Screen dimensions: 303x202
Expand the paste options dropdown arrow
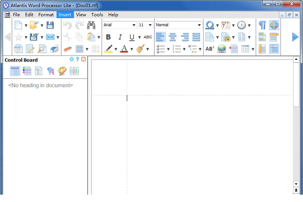pyautogui.click(x=99, y=37)
